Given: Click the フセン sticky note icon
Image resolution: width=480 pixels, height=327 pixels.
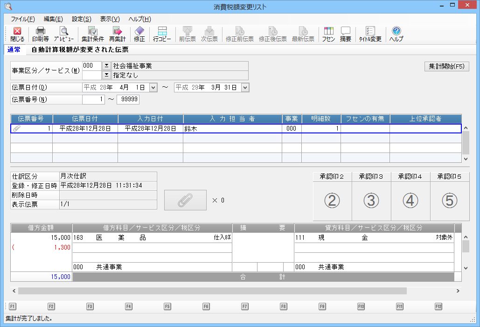Looking at the screenshot, I should tap(328, 34).
